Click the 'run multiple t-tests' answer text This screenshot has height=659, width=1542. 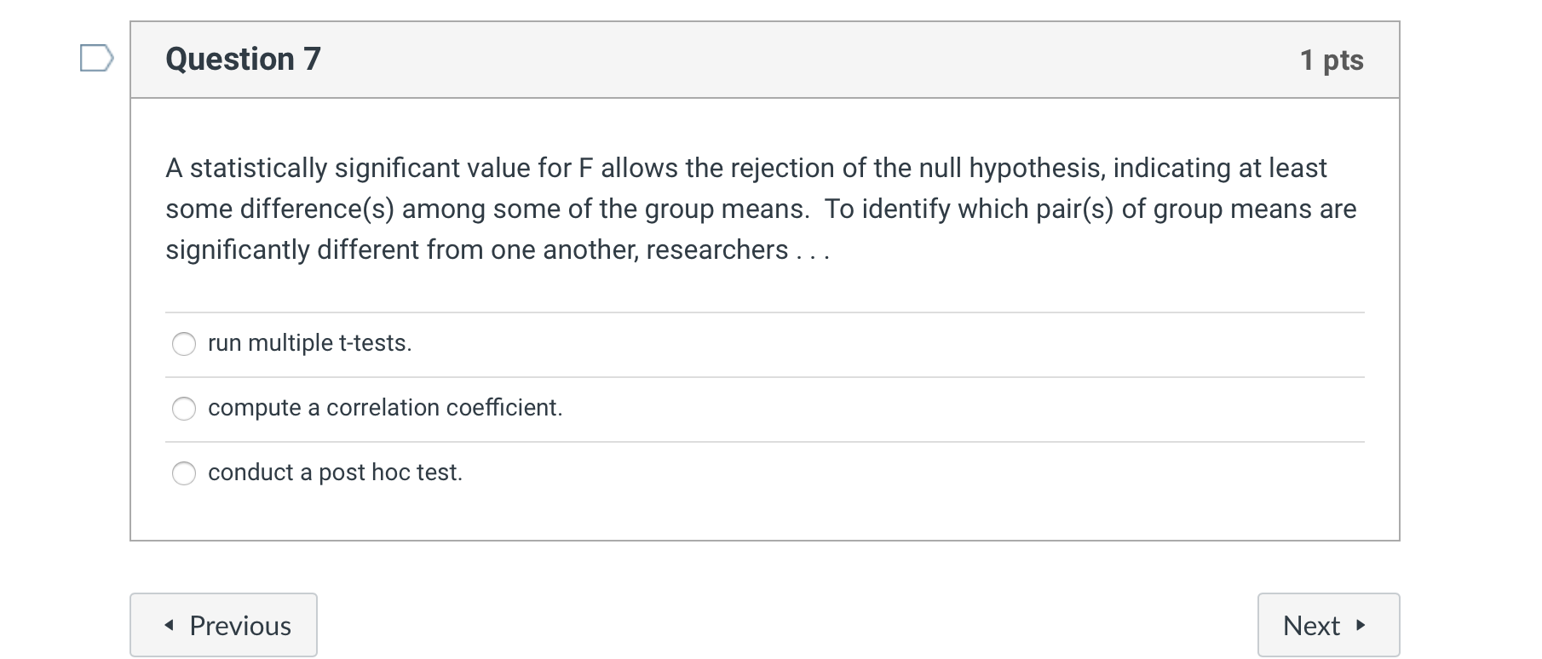coord(309,344)
